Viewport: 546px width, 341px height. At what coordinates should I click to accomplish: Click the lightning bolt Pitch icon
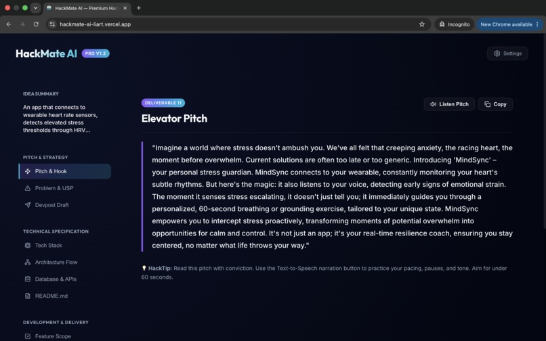coord(28,171)
